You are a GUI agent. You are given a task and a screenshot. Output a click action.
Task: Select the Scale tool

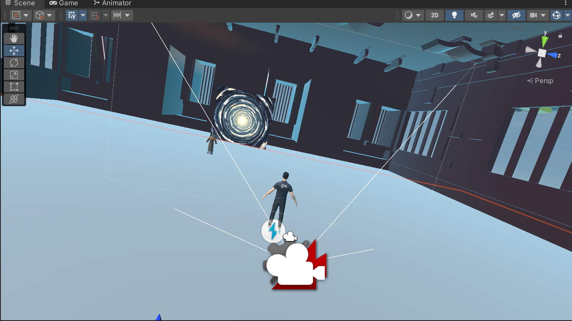pyautogui.click(x=14, y=75)
